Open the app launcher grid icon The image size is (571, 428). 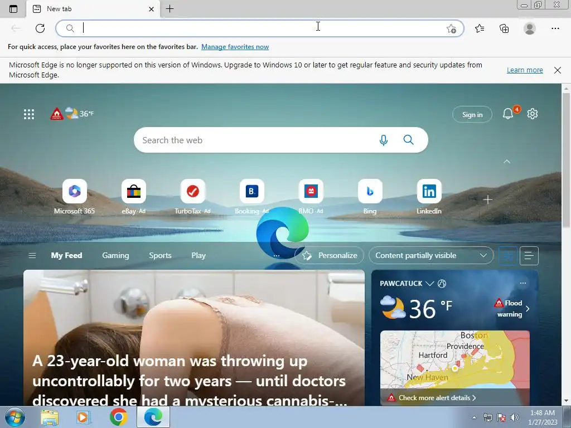(x=29, y=114)
